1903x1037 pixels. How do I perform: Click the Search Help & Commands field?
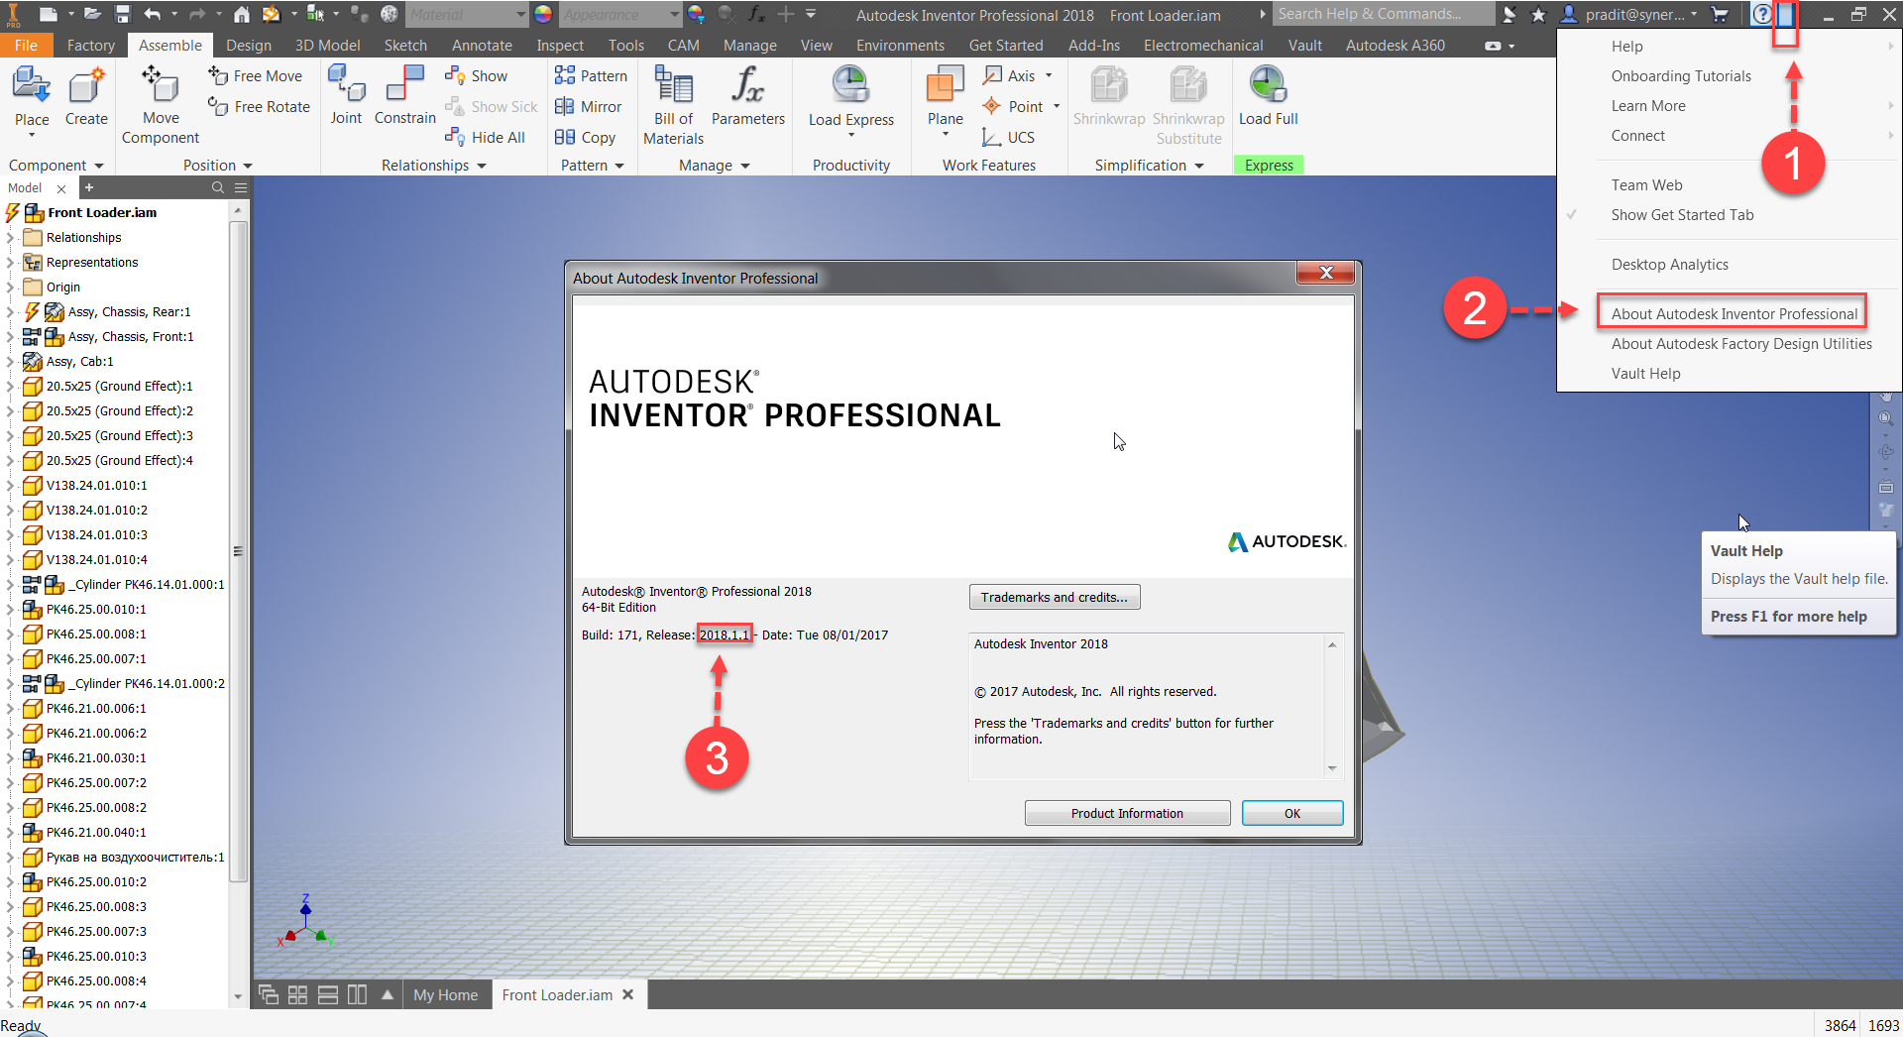[x=1382, y=14]
